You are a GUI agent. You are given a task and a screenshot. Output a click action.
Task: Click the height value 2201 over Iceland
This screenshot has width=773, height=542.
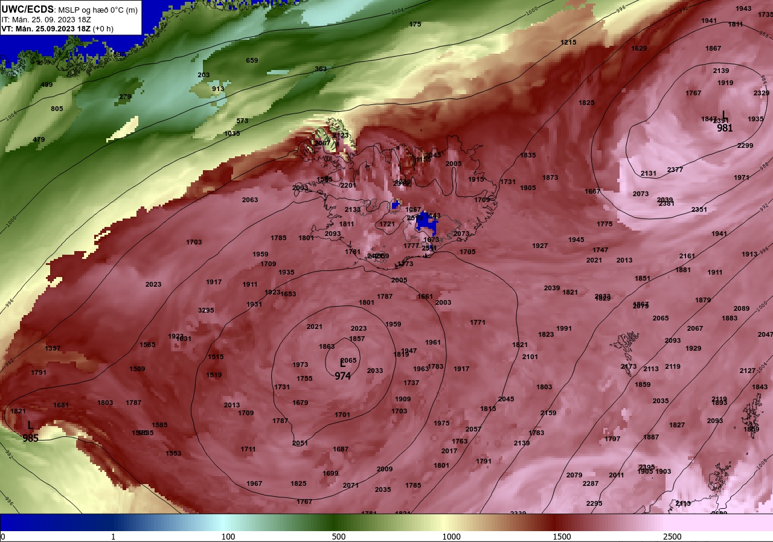[348, 185]
